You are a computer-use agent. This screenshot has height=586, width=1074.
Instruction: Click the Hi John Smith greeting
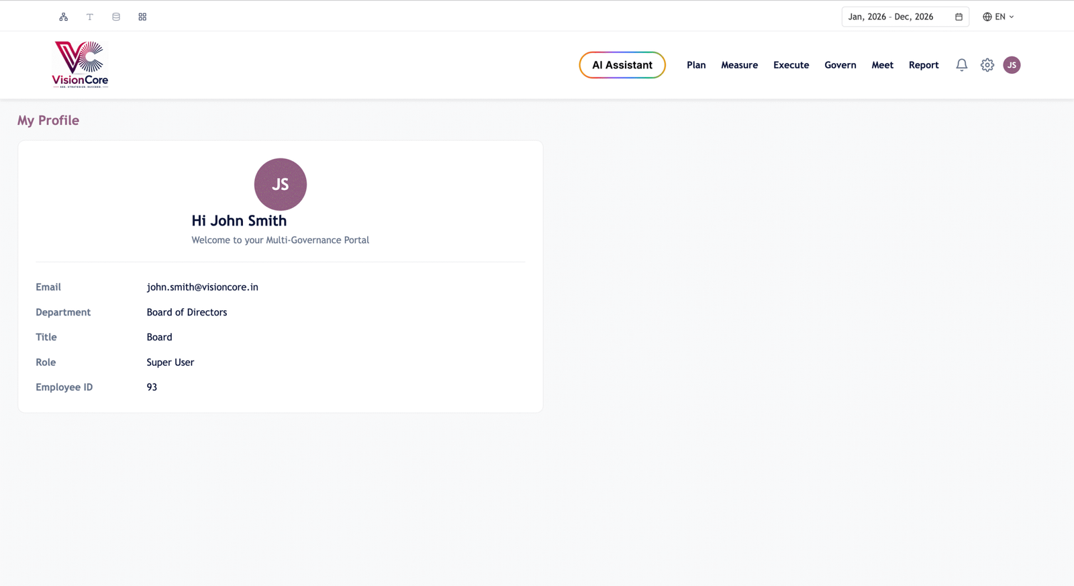click(239, 221)
